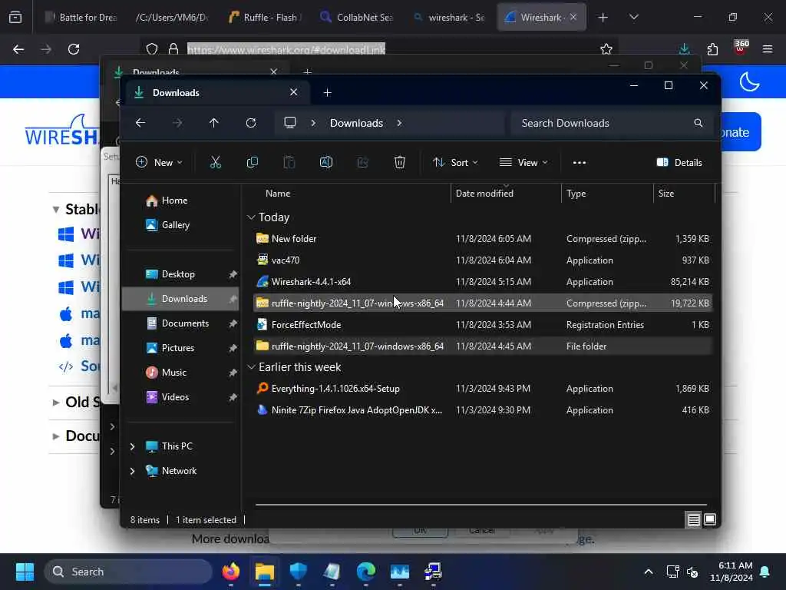Open Firefox extensions puzzle icon

pos(712,49)
